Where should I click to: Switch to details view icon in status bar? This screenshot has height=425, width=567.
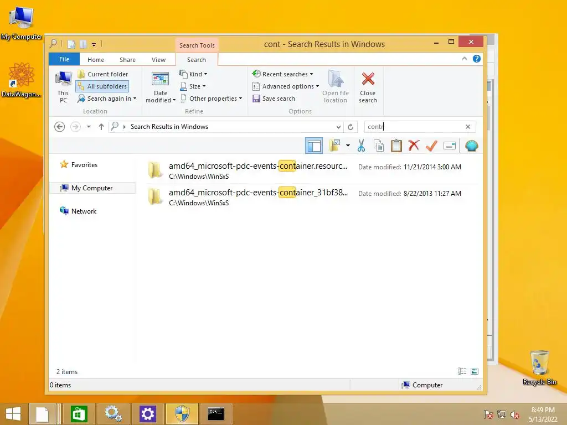tap(462, 371)
